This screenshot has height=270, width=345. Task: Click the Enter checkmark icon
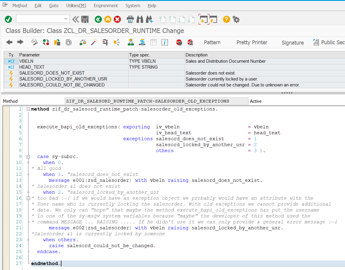pos(8,19)
